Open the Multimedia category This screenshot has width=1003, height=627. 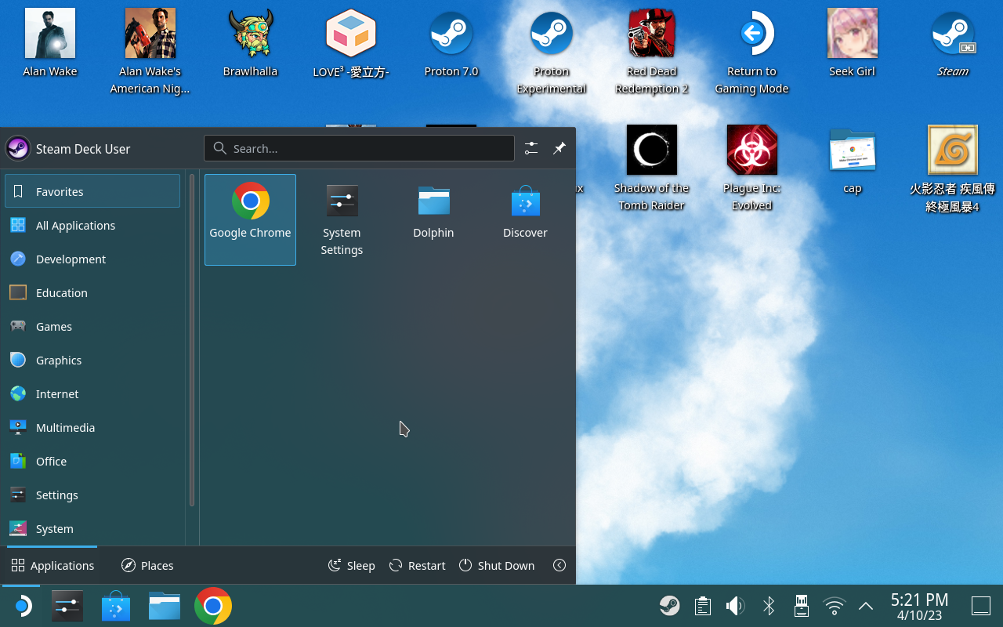click(92, 427)
